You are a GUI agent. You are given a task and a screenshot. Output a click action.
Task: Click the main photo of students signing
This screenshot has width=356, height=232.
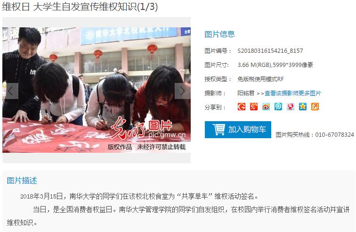(97, 90)
